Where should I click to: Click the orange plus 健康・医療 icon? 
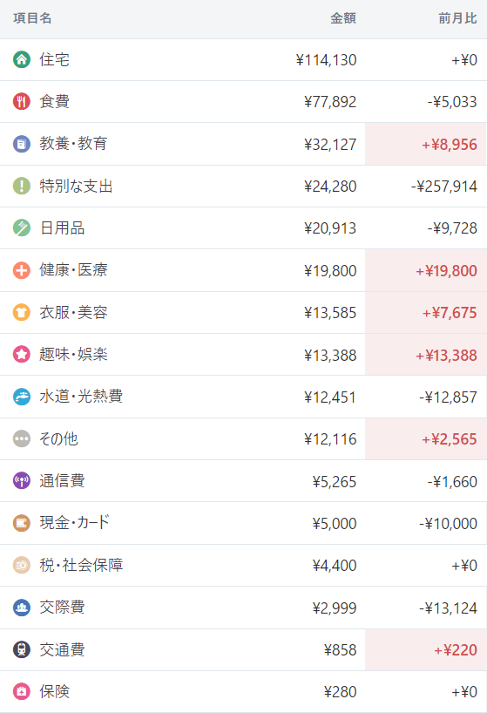point(22,270)
